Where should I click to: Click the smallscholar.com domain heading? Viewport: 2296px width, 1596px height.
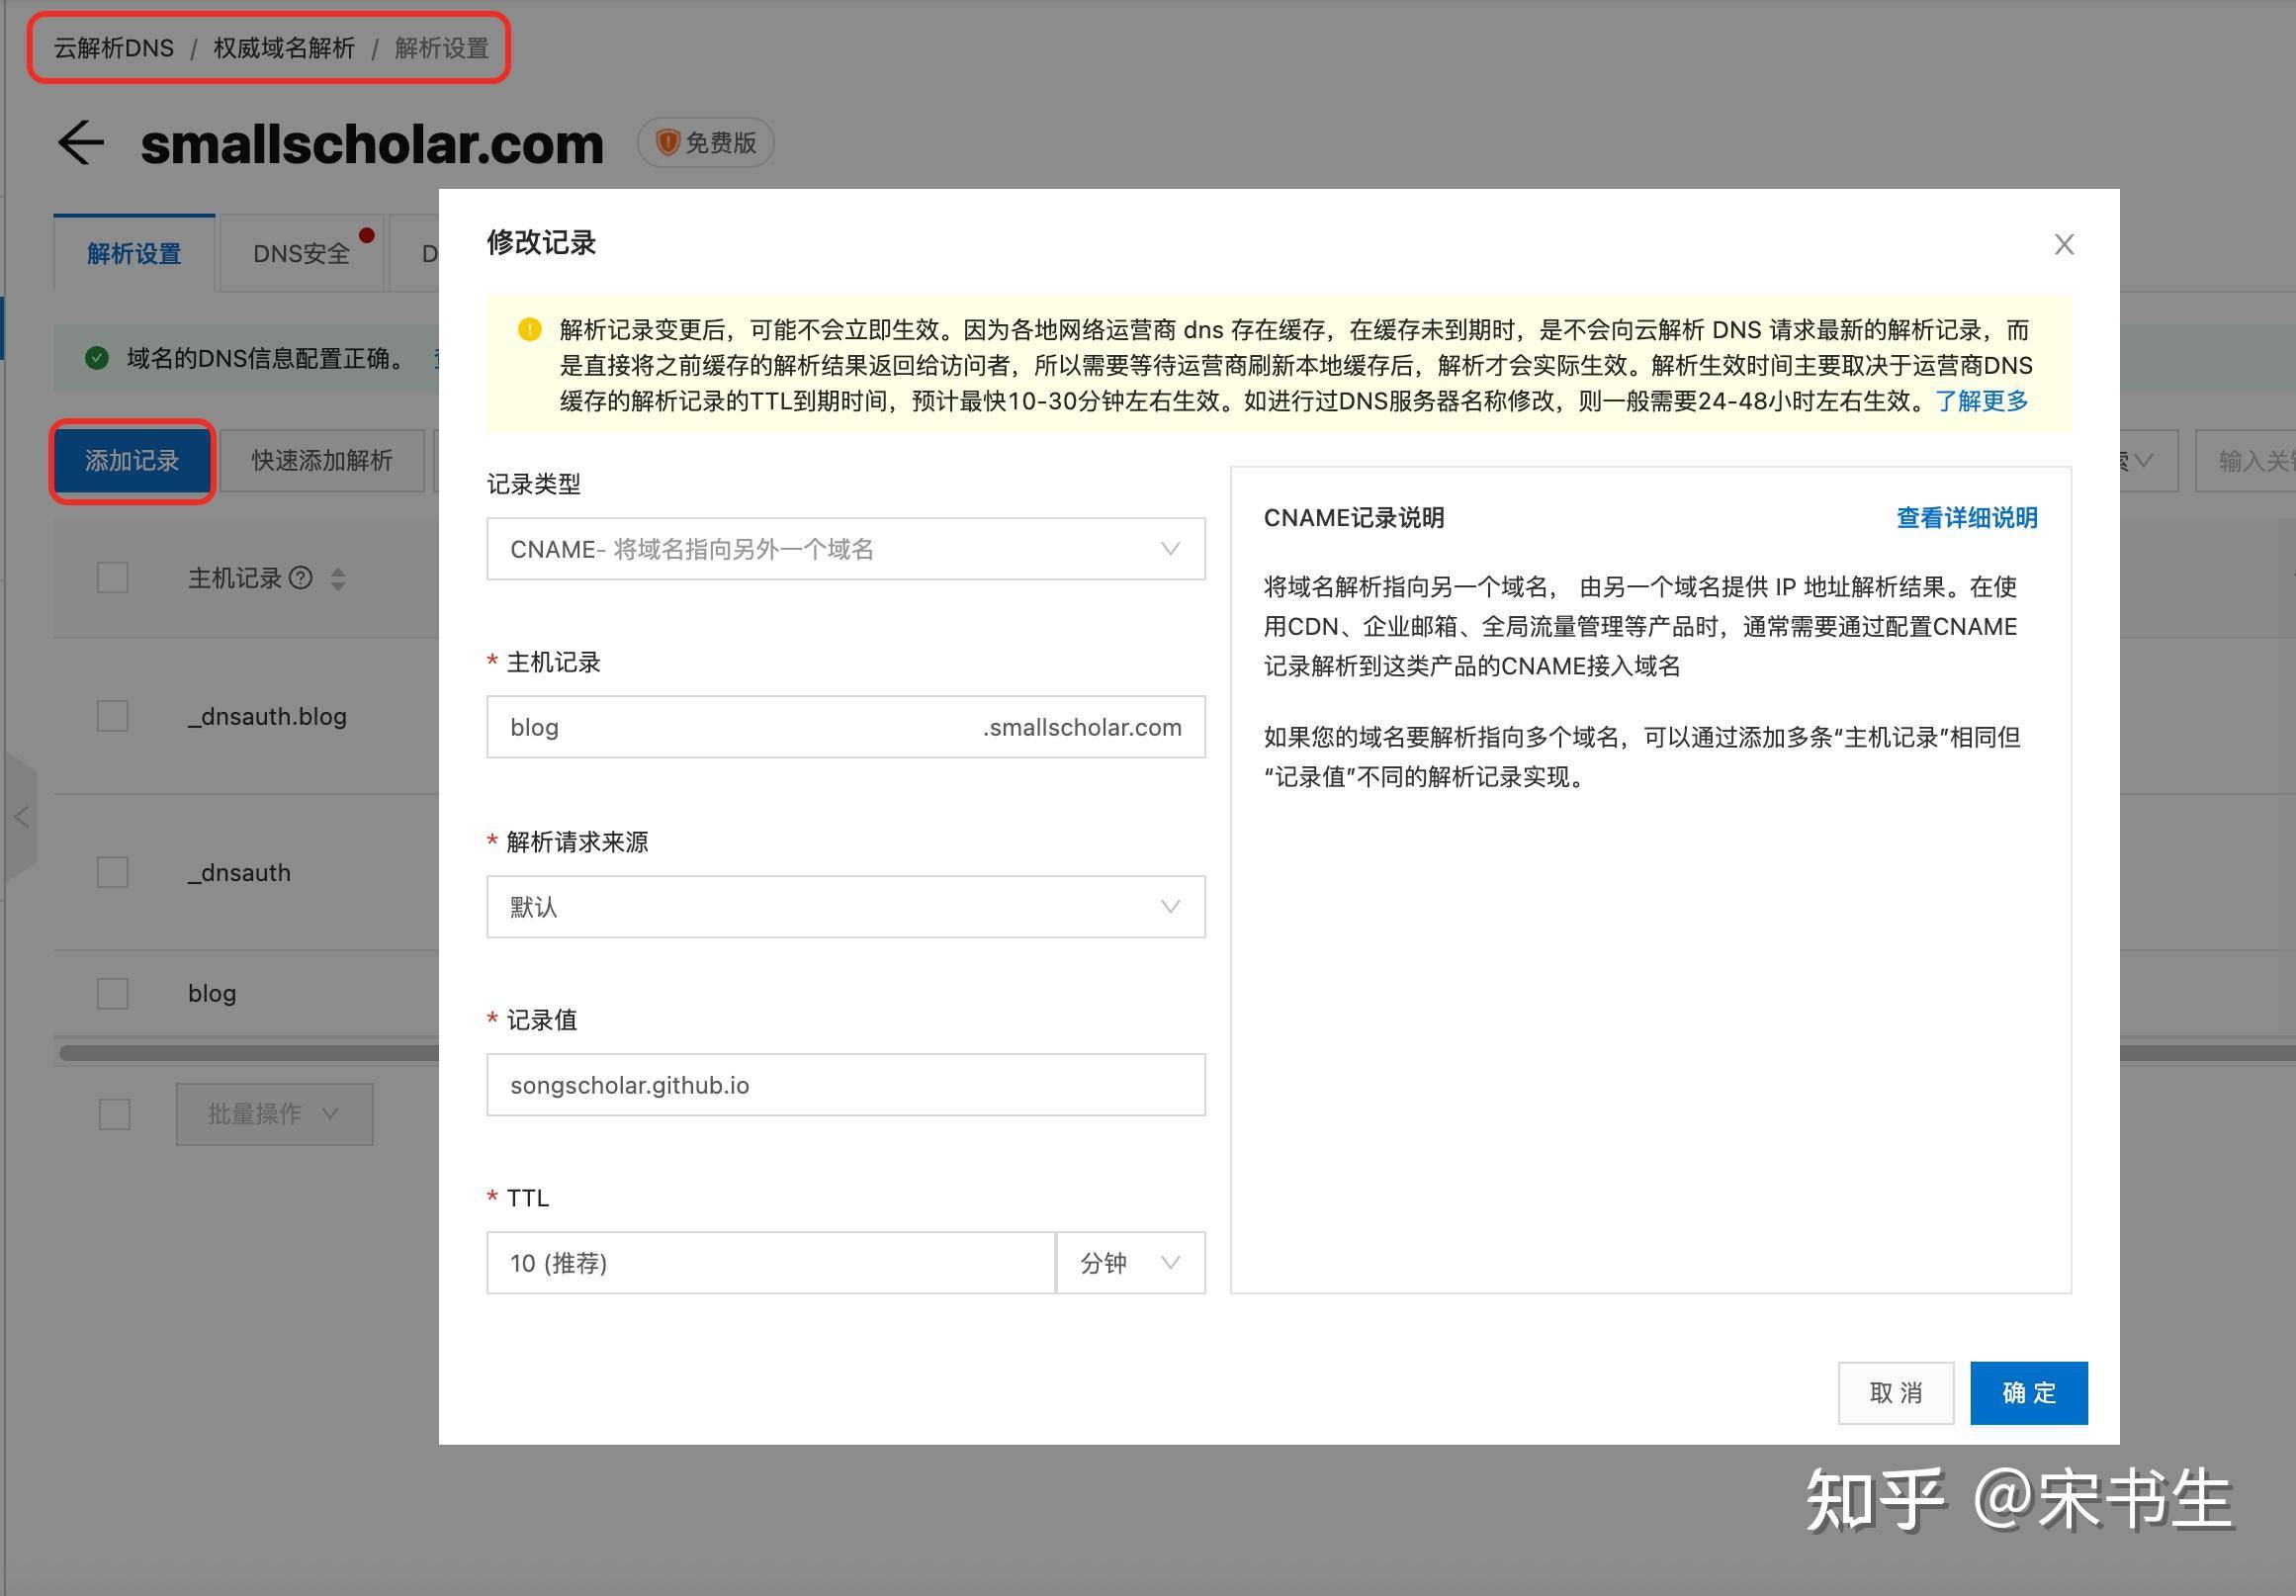coord(372,144)
